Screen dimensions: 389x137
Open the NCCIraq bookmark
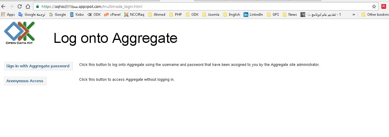point(134,15)
